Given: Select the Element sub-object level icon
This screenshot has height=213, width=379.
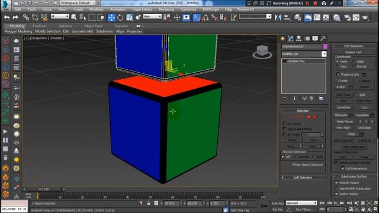Looking at the screenshot, I should [x=315, y=117].
